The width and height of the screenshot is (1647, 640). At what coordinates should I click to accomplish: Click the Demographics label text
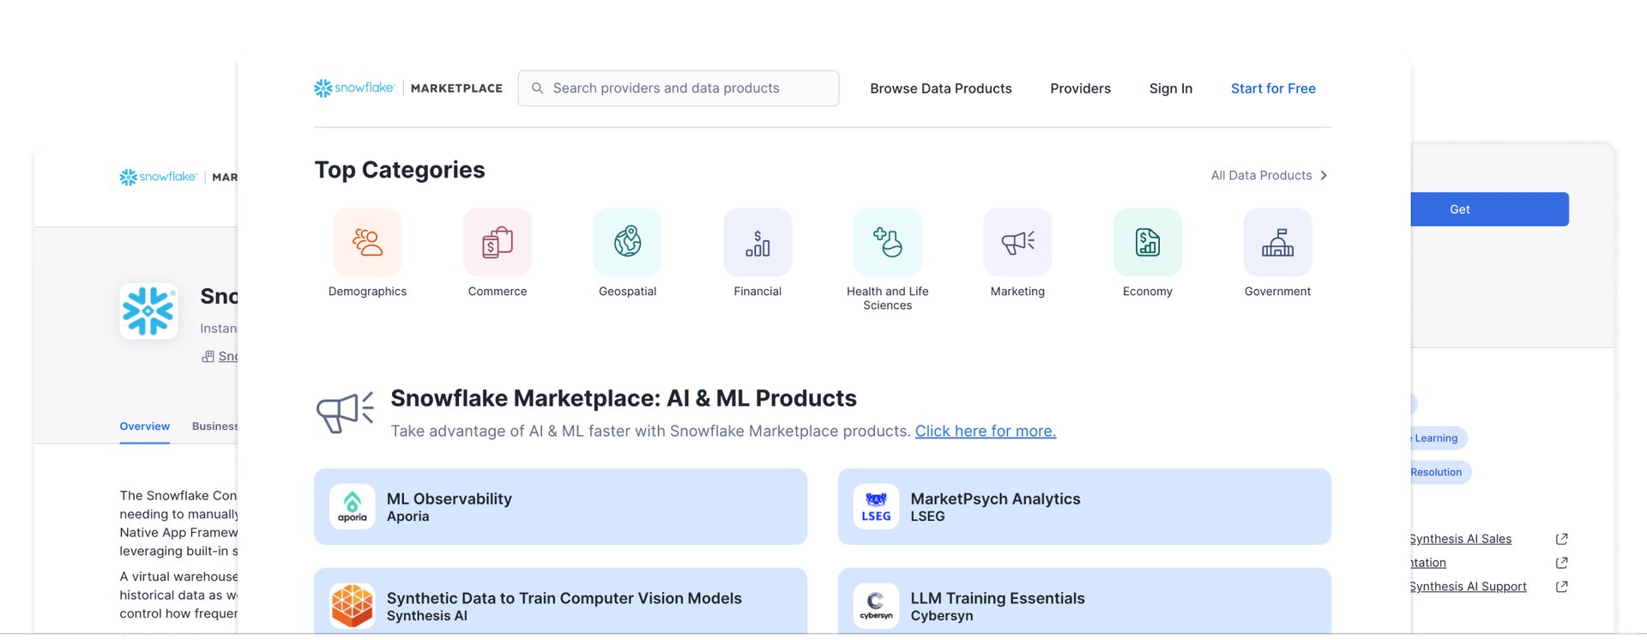point(367,292)
